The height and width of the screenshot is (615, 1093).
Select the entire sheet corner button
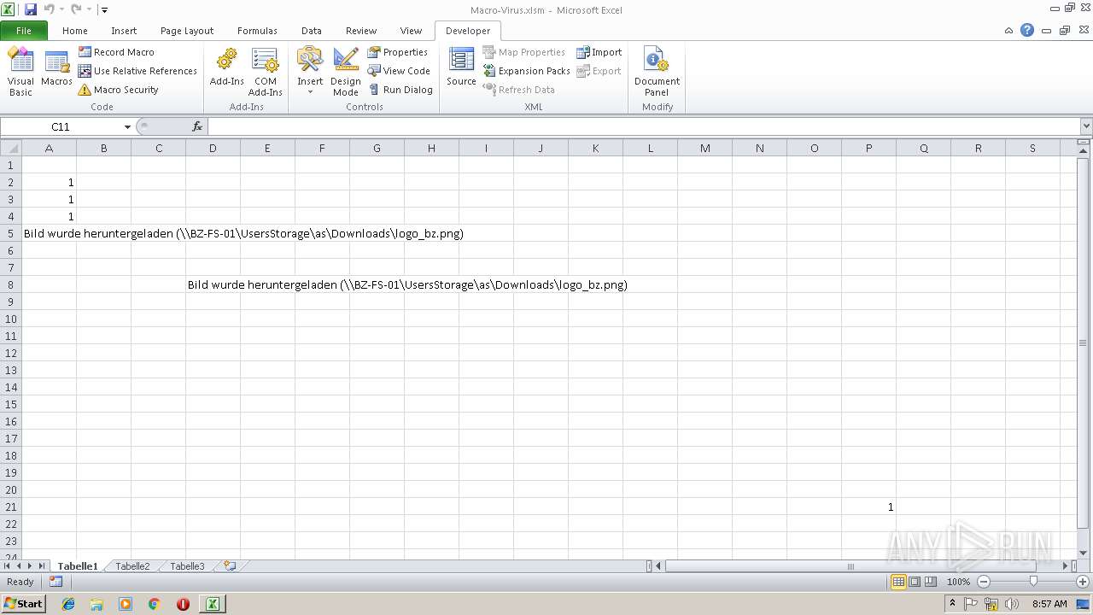10,148
